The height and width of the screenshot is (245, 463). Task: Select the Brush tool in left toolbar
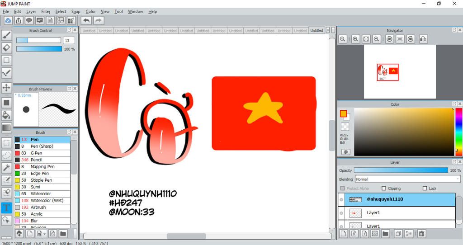pos(6,35)
